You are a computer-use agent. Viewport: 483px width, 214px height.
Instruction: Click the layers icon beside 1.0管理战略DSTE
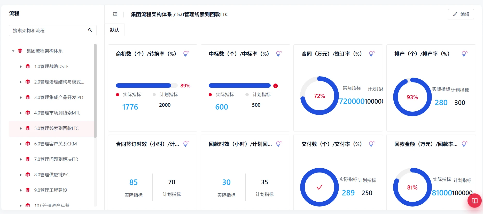28,66
